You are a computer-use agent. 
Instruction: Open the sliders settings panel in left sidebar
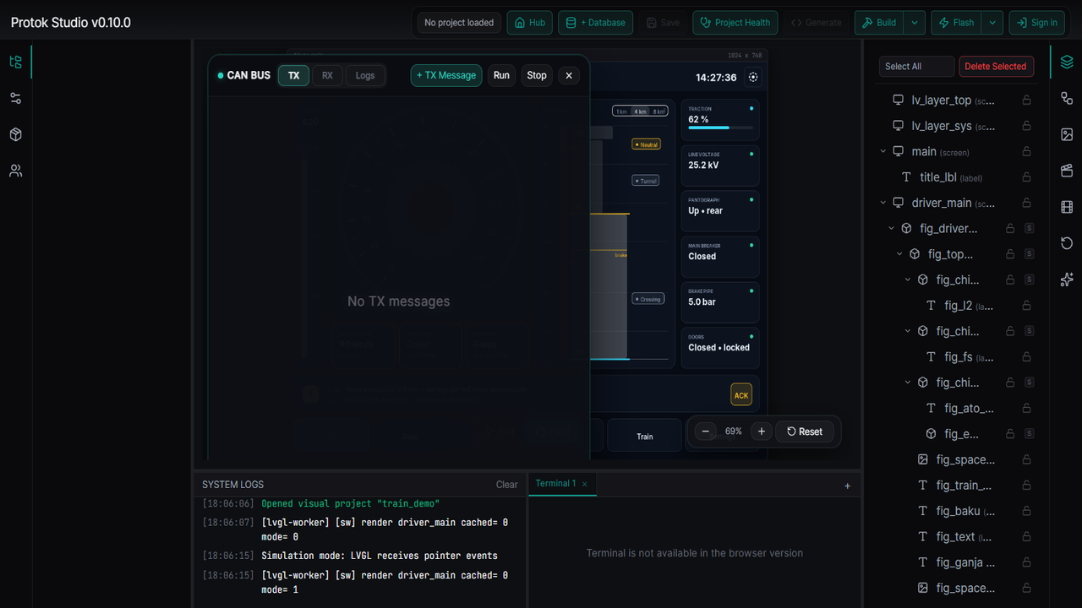pos(15,98)
